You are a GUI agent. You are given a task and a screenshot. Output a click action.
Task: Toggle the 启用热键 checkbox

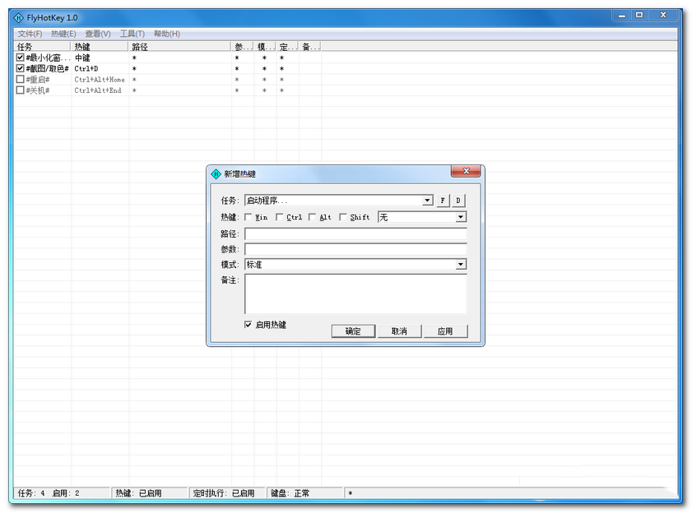[x=248, y=325]
